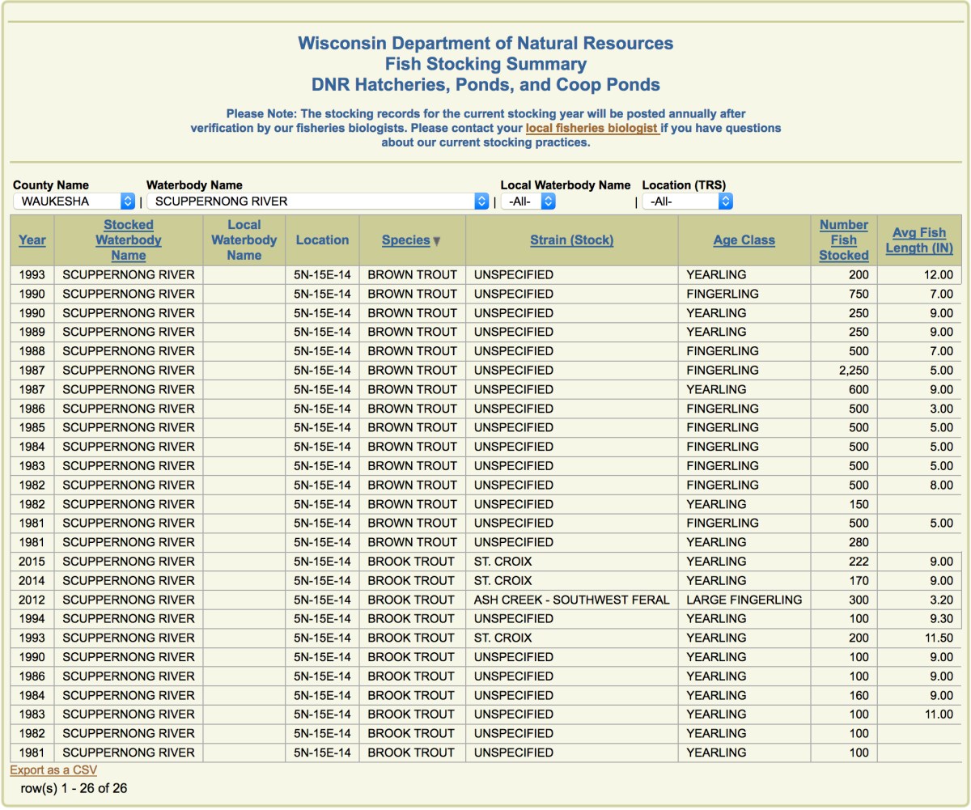Open the Local Waterbody Name dropdown
This screenshot has width=971, height=810.
pos(528,201)
